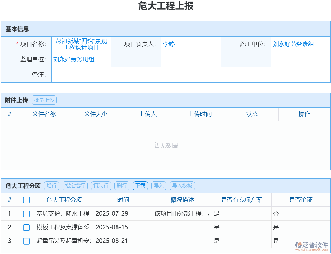Click the project leader link 李婷
The height and width of the screenshot is (254, 331).
(x=169, y=44)
